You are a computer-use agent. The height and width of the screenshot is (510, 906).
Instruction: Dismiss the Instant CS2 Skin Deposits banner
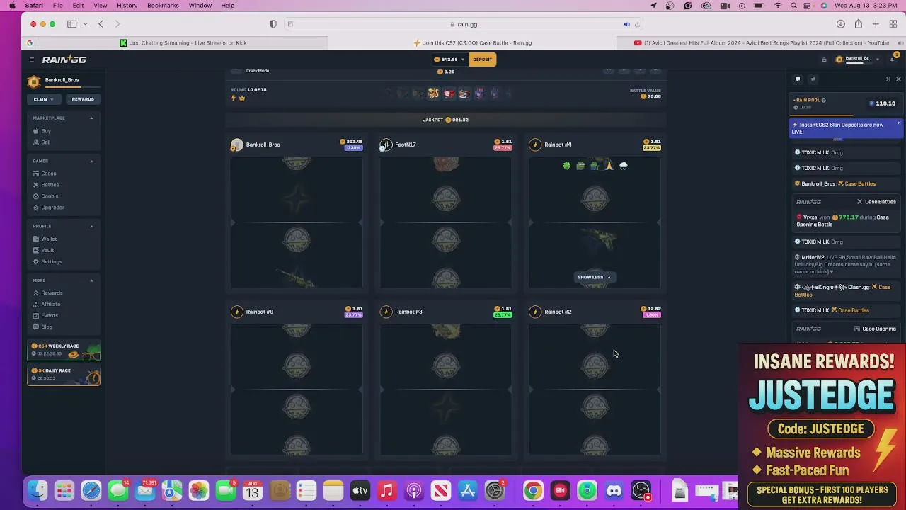899,124
